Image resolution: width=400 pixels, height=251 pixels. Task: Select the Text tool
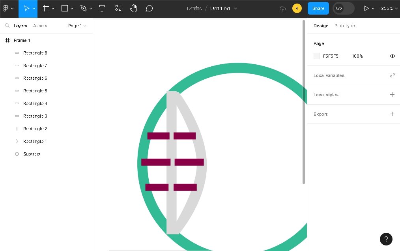pos(102,8)
